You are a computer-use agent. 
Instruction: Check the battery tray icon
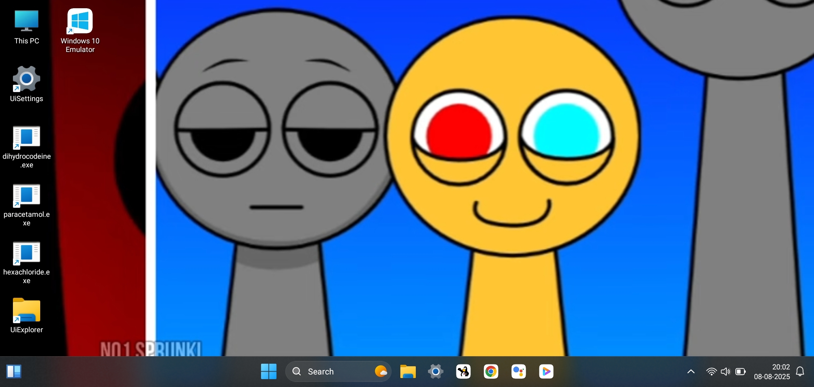click(x=740, y=372)
